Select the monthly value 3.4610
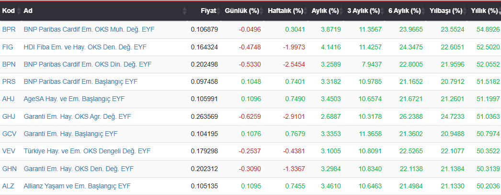The height and width of the screenshot is (195, 501). (x=331, y=186)
